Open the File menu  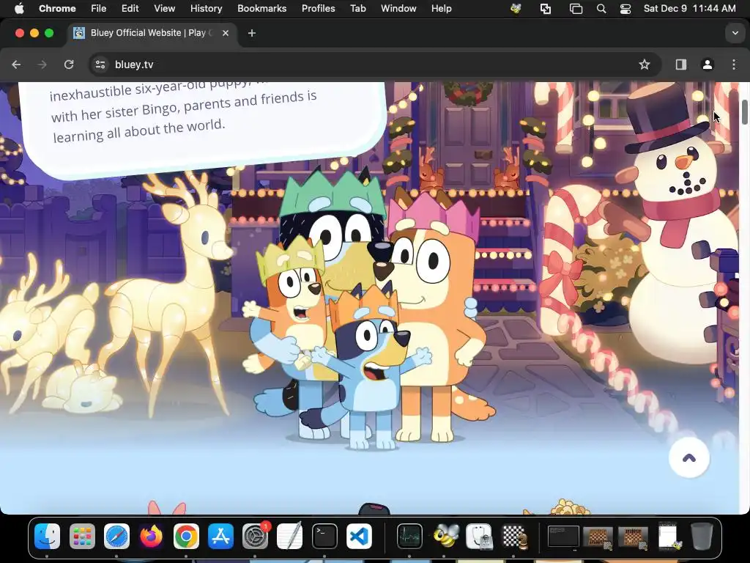click(x=99, y=9)
